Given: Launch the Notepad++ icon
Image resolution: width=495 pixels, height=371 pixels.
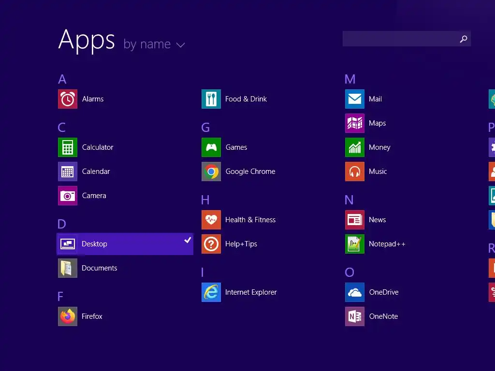Looking at the screenshot, I should [355, 244].
